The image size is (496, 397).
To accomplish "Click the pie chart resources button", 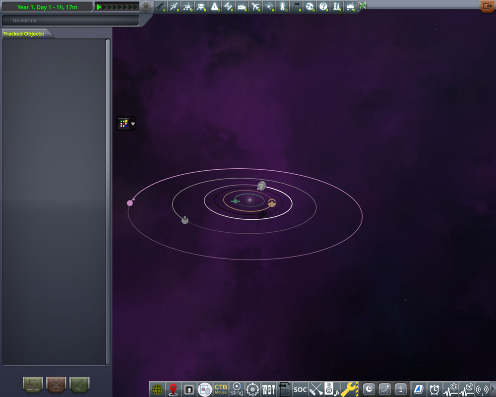I will point(369,390).
